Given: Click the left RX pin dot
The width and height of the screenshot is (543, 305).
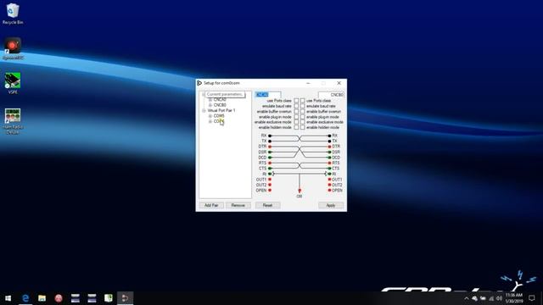Looking at the screenshot, I should coord(270,136).
